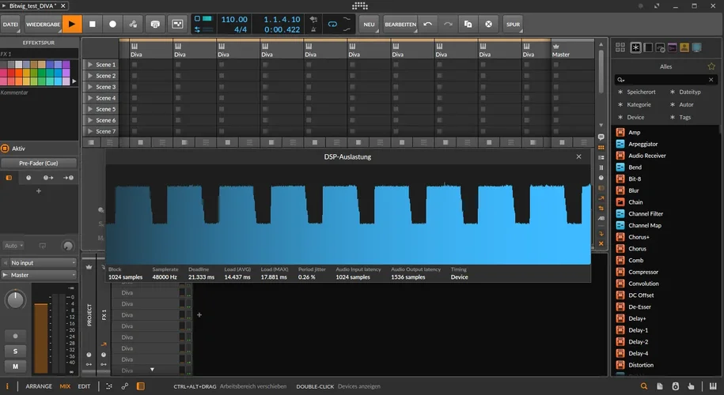The width and height of the screenshot is (724, 395).
Task: Toggle the loop button in the transport
Action: 332,24
